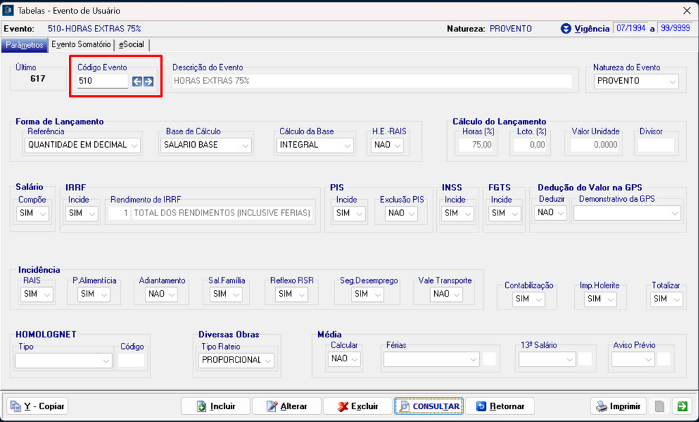Open IRRF Incide dropdown
This screenshot has height=422, width=699.
[82, 213]
